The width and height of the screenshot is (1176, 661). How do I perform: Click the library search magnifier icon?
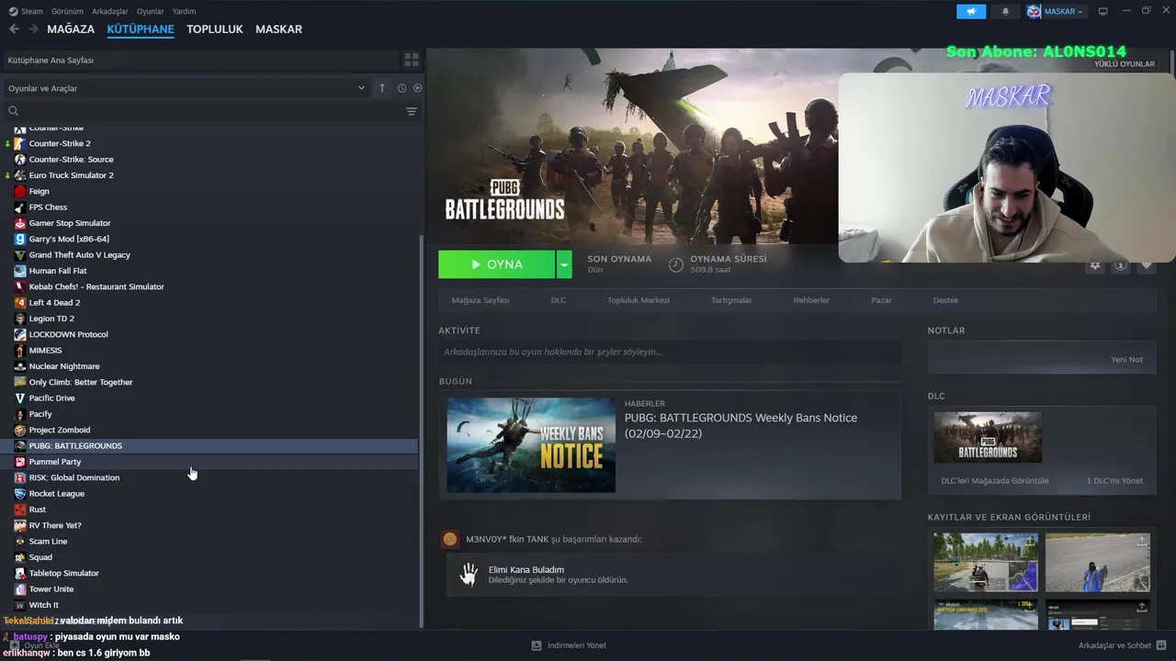pyautogui.click(x=13, y=111)
